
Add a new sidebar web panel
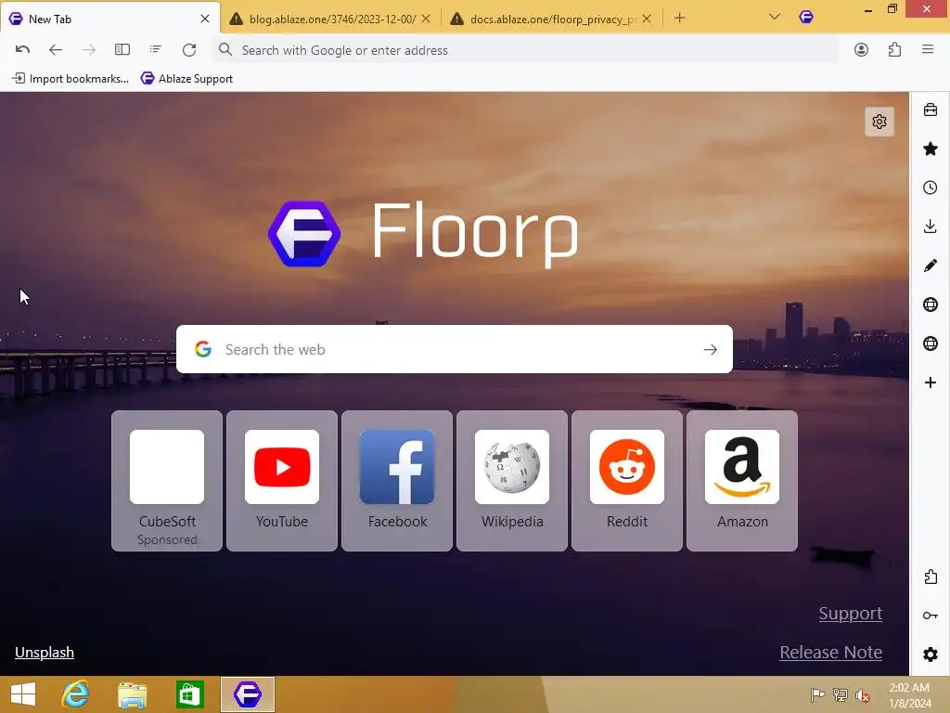click(930, 382)
